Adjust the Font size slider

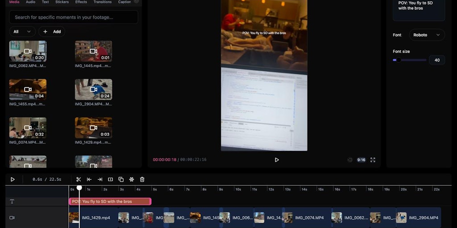pyautogui.click(x=410, y=60)
